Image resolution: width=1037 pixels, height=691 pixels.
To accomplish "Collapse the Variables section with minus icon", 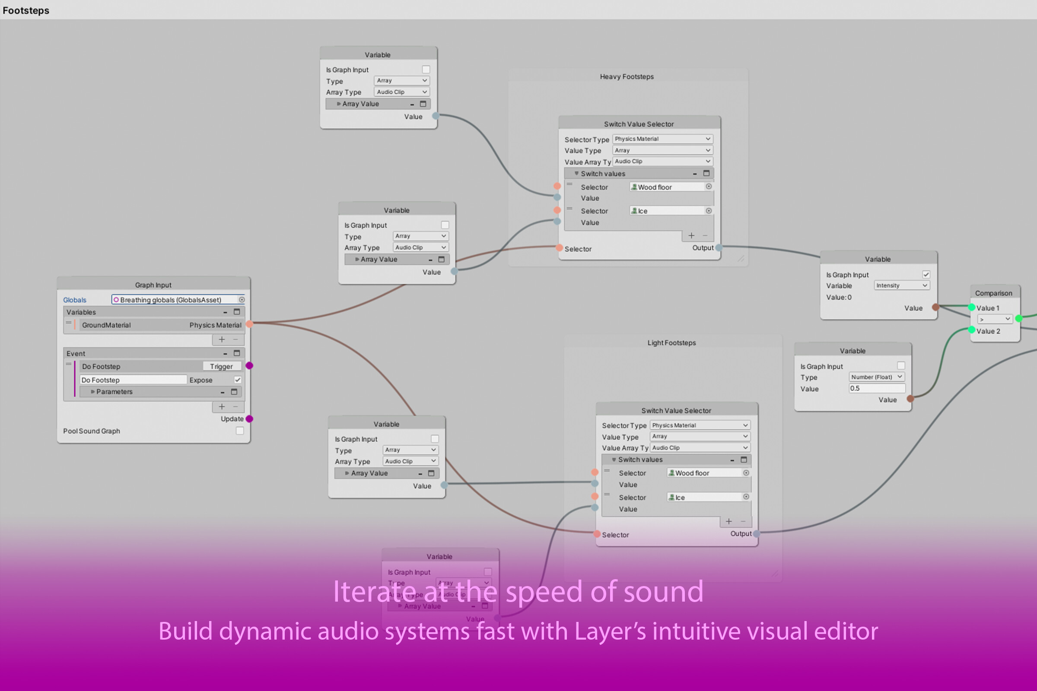I will [226, 311].
